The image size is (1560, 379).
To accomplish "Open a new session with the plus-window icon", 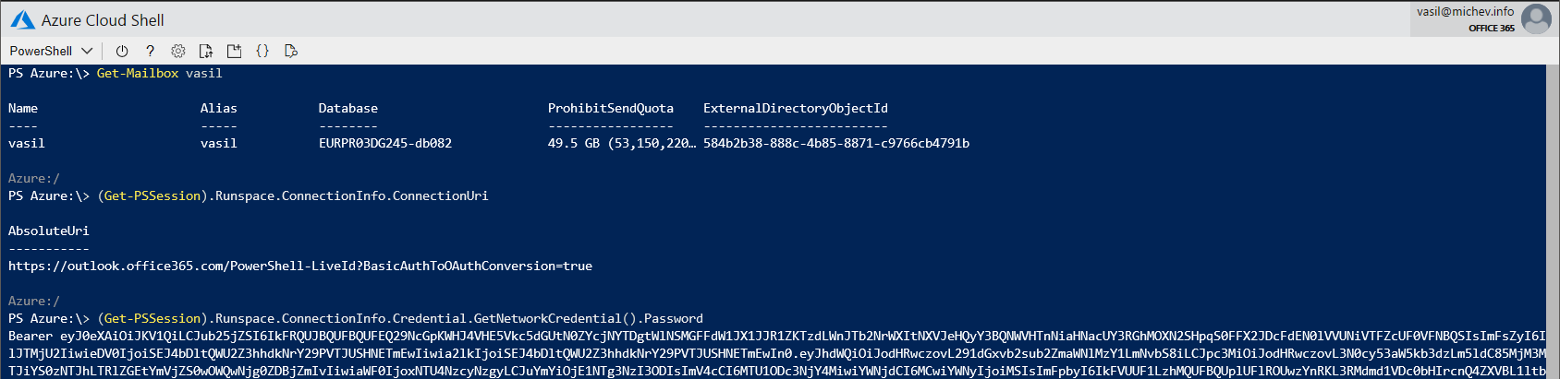I will [x=234, y=51].
